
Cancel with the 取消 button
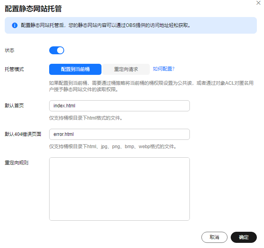click(x=214, y=237)
